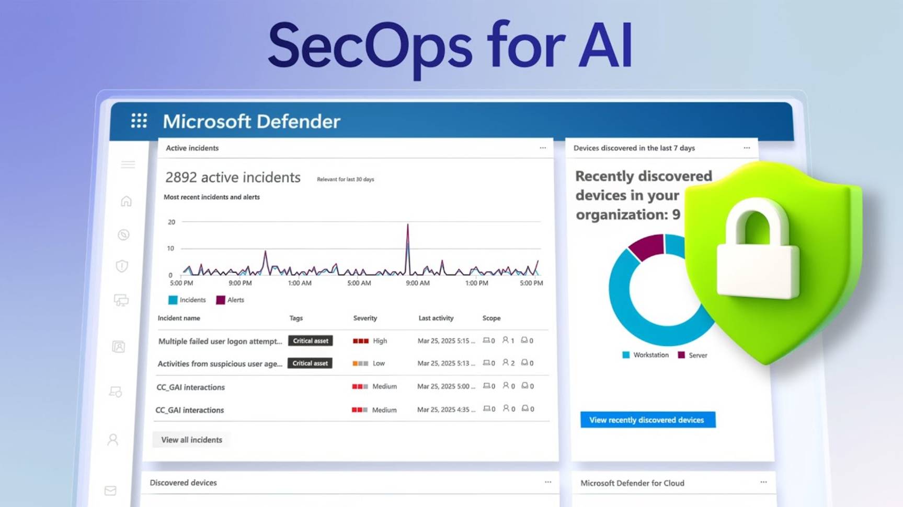This screenshot has height=507, width=903.
Task: Sort by Last activity column header
Action: (x=436, y=318)
